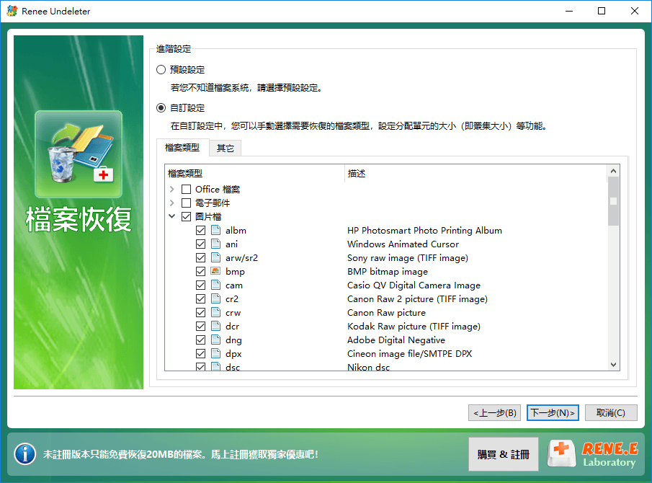
Task: Click the file list scroll down arrow
Action: coord(613,365)
